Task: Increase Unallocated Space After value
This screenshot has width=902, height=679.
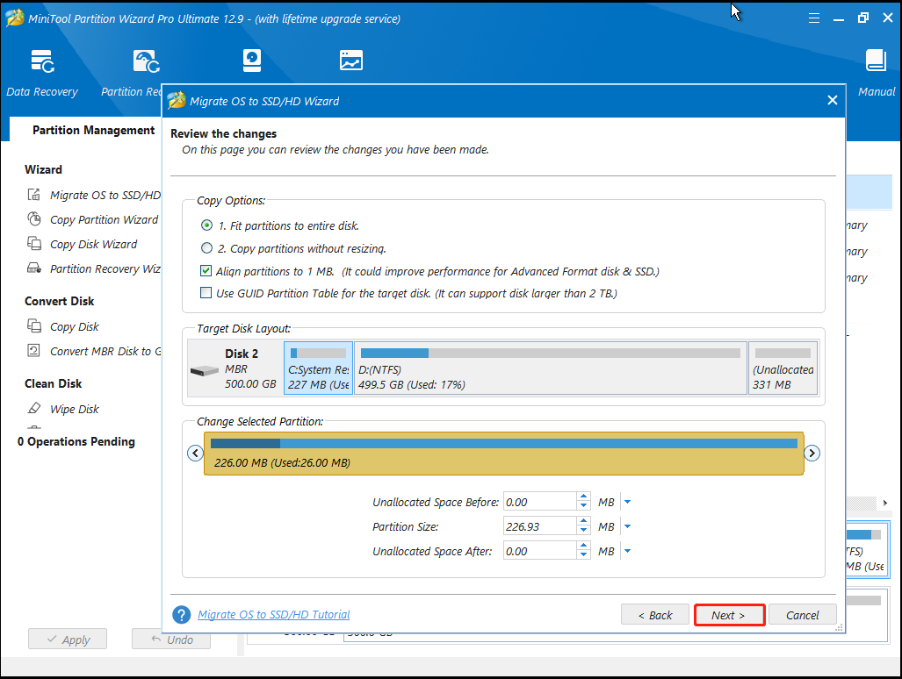Action: (x=583, y=547)
